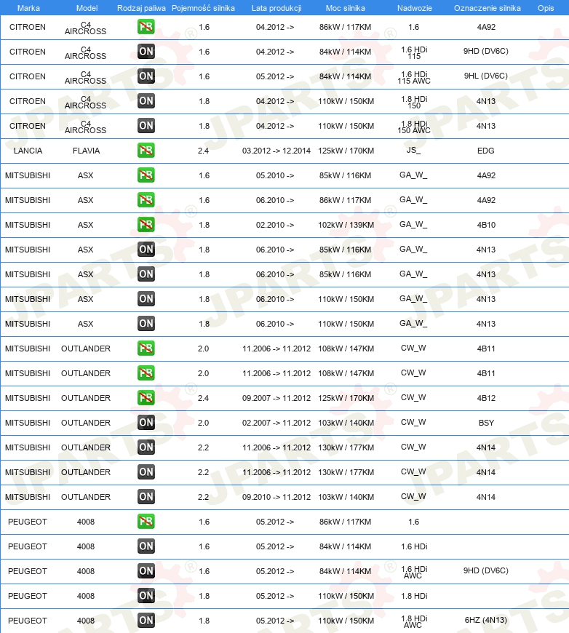Click the Nadwozie column header
Screen dimensions: 569x633
[x=414, y=8]
